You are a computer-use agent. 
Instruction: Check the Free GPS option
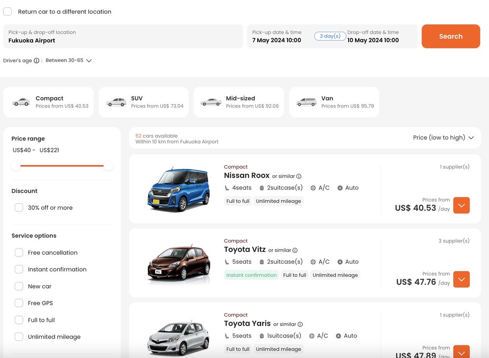pos(19,303)
